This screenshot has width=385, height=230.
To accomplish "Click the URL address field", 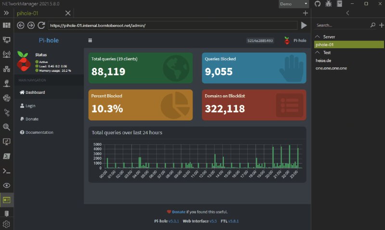I will coord(173,26).
